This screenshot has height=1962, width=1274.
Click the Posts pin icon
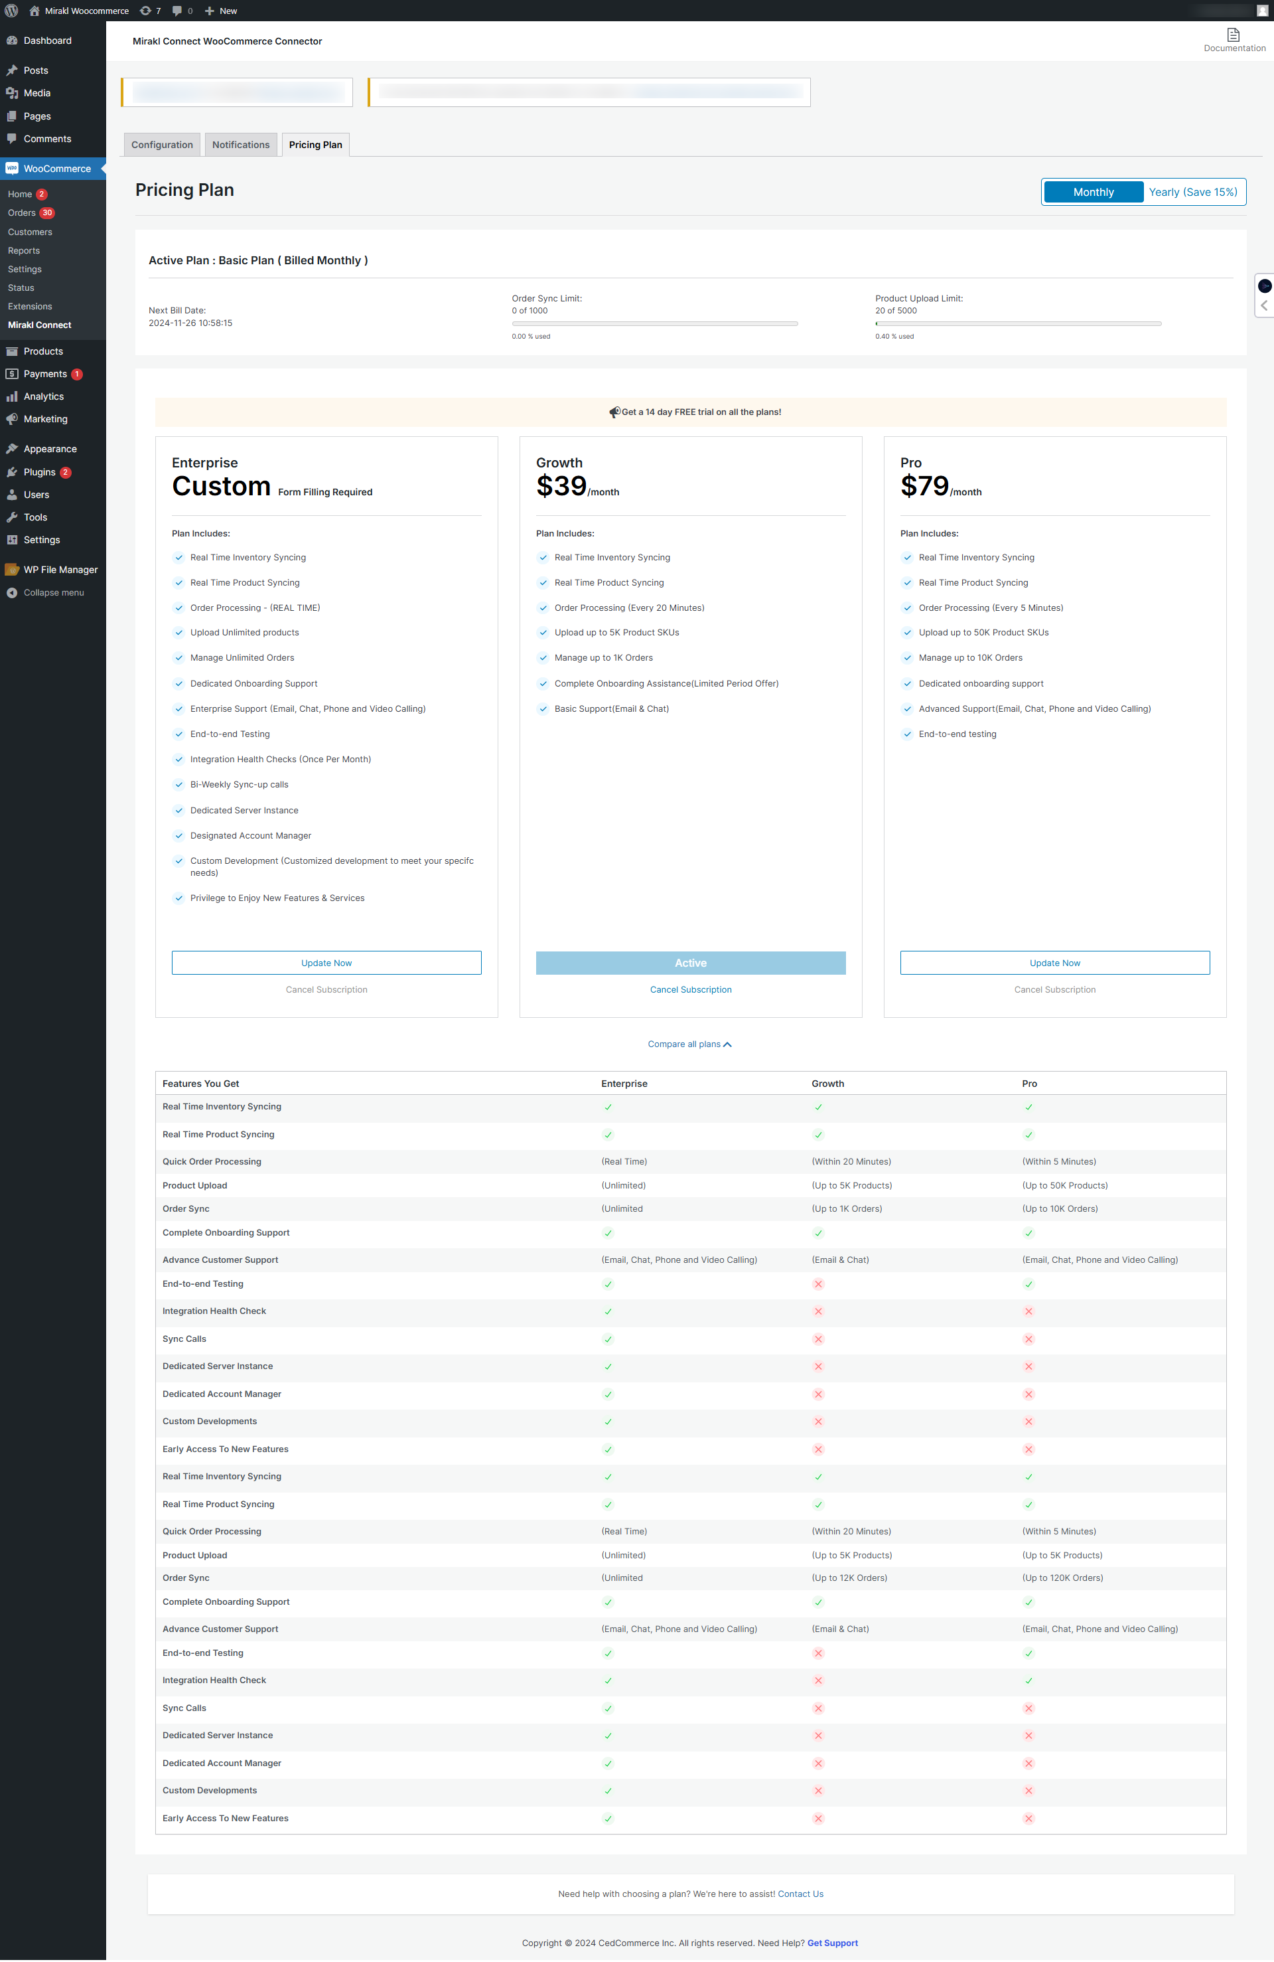pyautogui.click(x=11, y=70)
